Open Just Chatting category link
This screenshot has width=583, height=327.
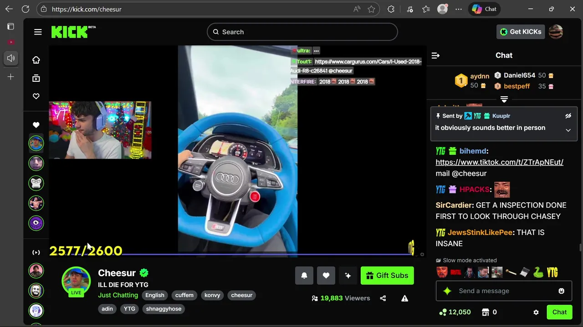click(118, 295)
